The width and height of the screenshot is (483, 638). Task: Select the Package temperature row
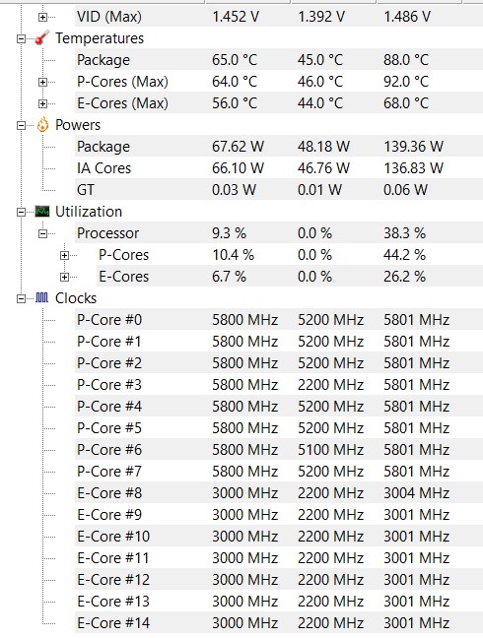click(x=279, y=60)
